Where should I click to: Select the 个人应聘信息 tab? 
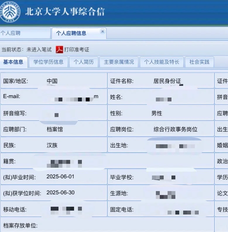(x=79, y=33)
